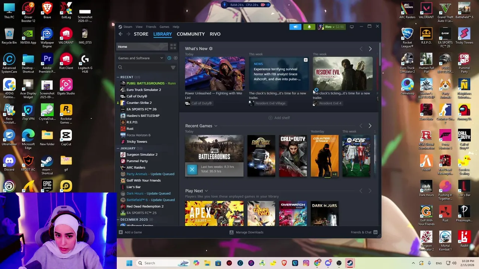479x269 pixels.
Task: Open Friends menu
Action: click(x=151, y=27)
